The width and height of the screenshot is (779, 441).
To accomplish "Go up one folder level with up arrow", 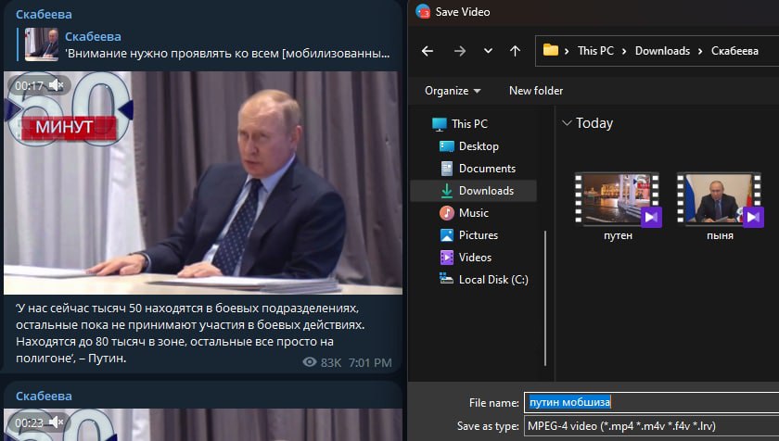I will pos(516,51).
